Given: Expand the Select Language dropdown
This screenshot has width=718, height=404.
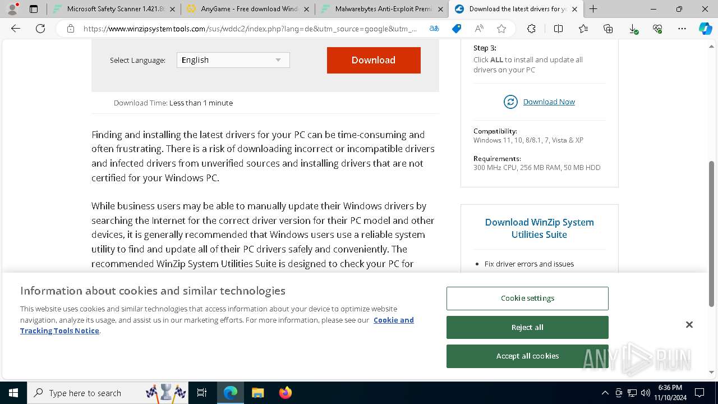Looking at the screenshot, I should click(233, 60).
